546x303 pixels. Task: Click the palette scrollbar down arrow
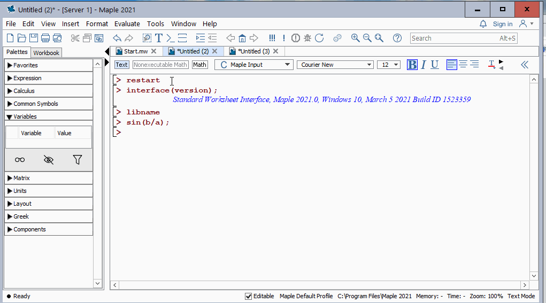click(x=97, y=284)
